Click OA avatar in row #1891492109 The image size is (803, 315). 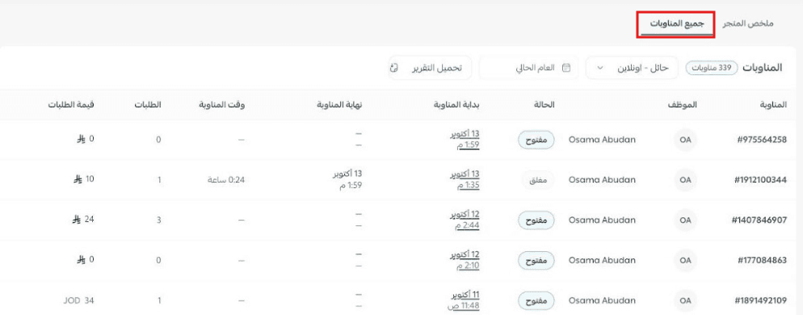pos(685,300)
